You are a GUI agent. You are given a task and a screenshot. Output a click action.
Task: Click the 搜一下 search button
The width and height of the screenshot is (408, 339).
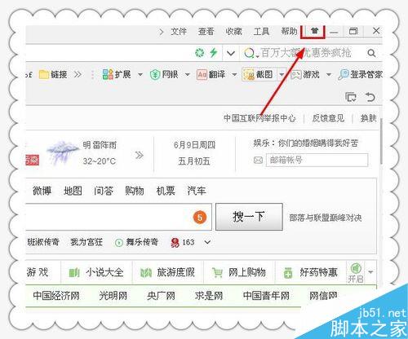point(249,217)
